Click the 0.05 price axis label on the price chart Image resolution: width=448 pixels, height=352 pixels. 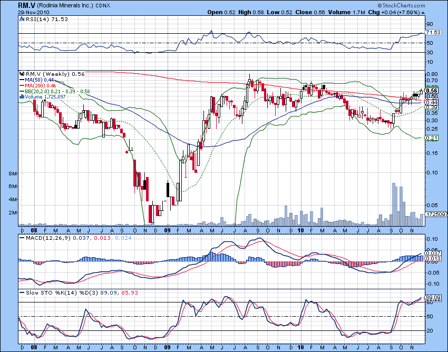point(432,205)
